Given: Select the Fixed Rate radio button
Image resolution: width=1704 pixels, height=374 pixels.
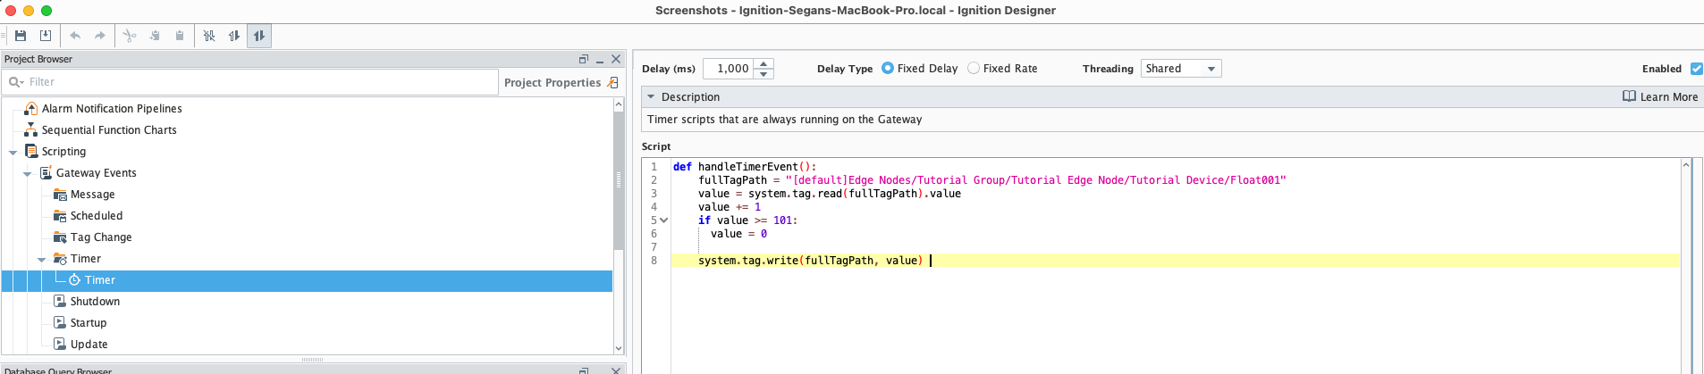Looking at the screenshot, I should (974, 69).
